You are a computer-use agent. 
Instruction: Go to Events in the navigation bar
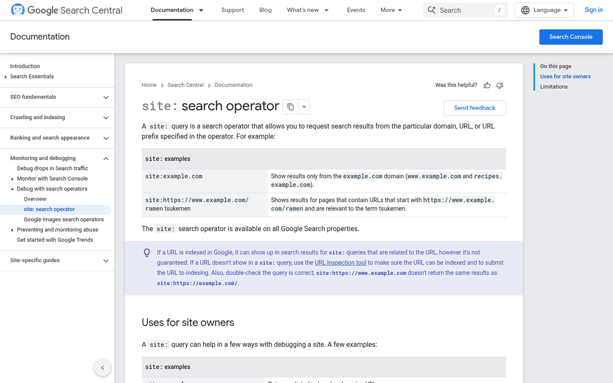356,10
